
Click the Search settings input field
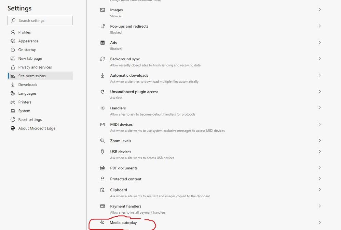coord(40,20)
